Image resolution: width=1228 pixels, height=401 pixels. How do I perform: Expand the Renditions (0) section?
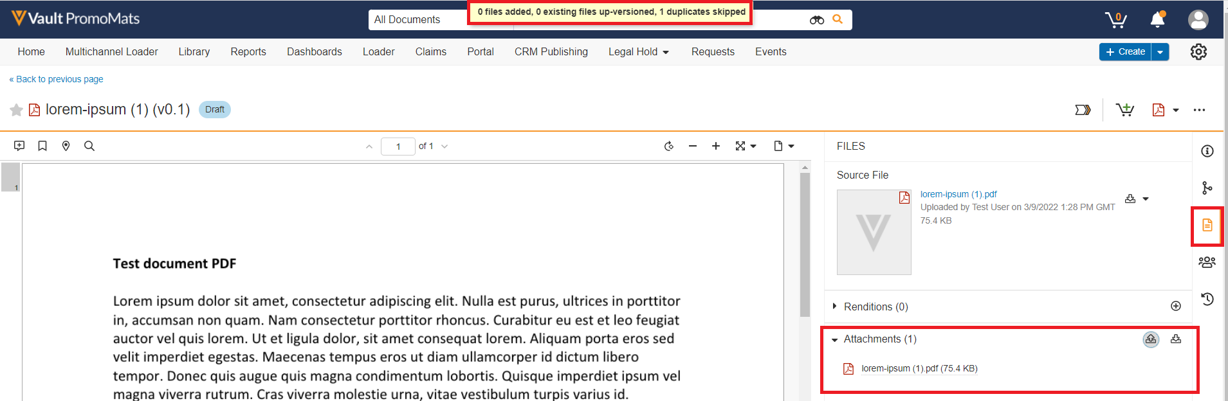[835, 307]
